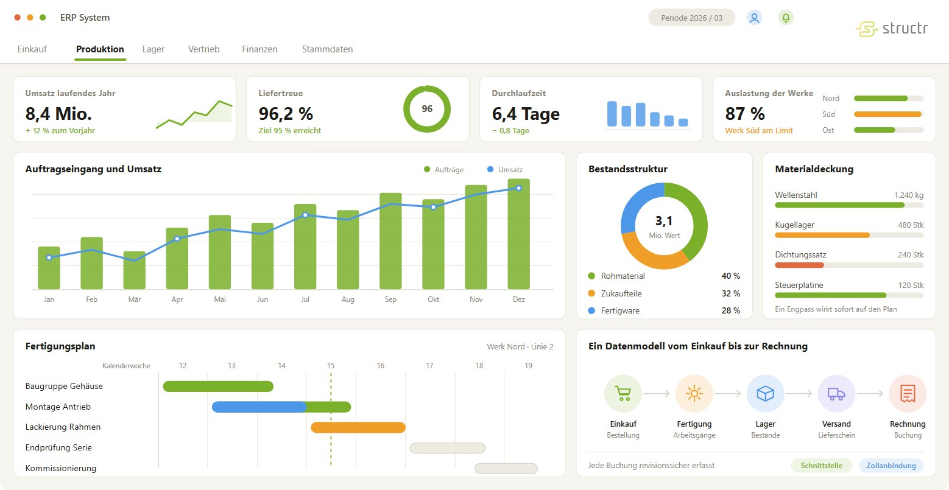949x490 pixels.
Task: Switch to the Einkauf tab
Action: 32,49
